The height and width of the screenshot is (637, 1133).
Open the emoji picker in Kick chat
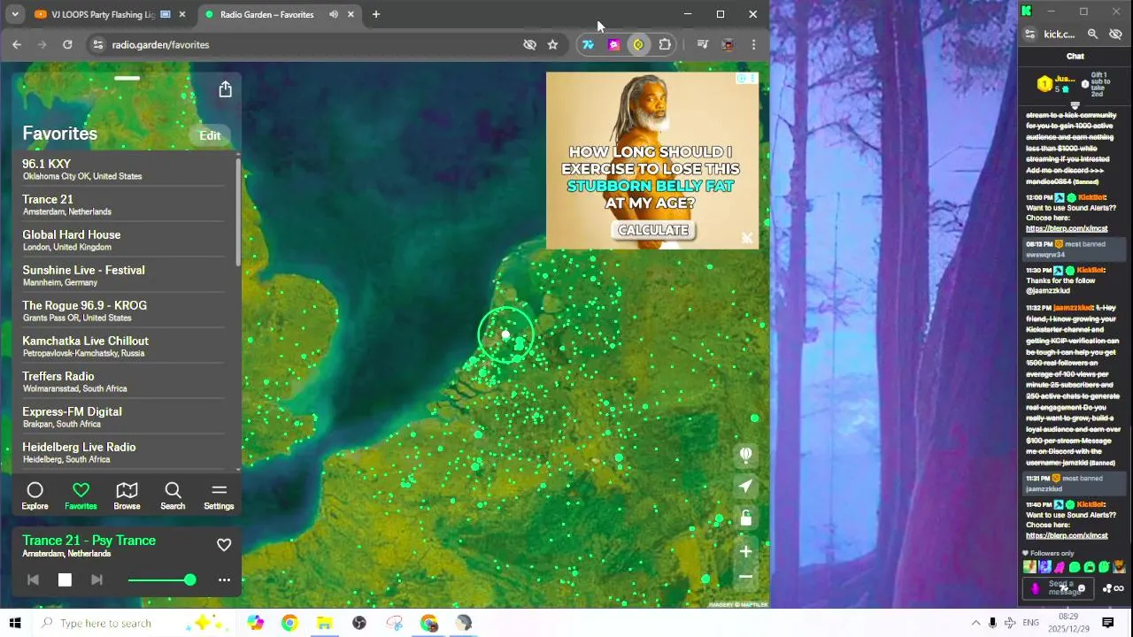pyautogui.click(x=1082, y=588)
